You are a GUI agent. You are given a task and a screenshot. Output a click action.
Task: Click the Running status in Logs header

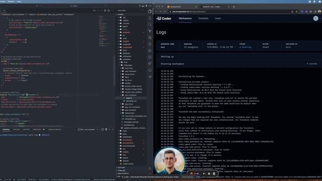click(x=246, y=47)
